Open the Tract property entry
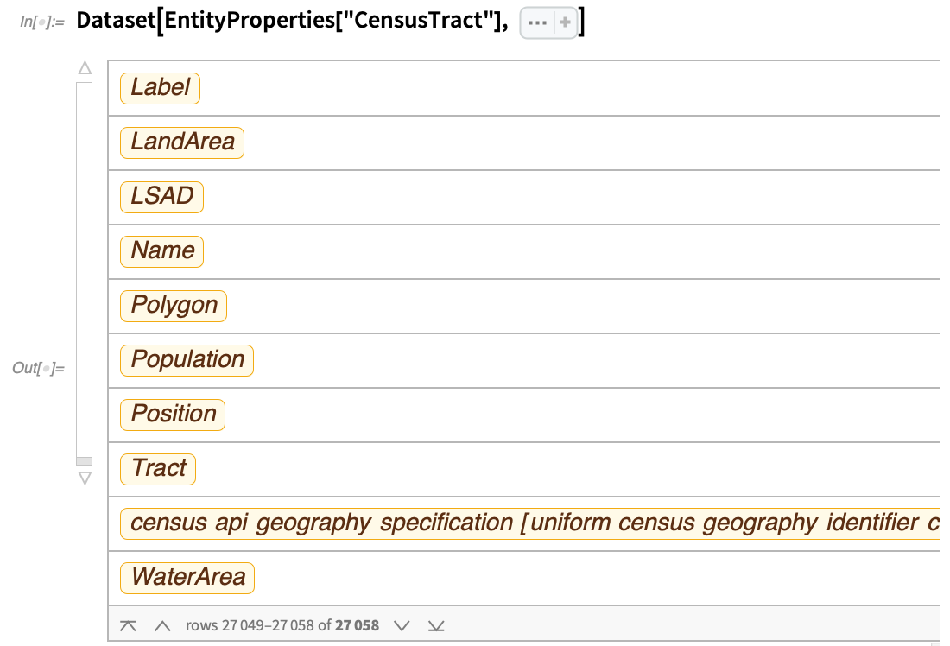This screenshot has height=646, width=950. pos(159,469)
